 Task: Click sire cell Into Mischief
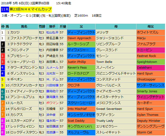[81, 109]
